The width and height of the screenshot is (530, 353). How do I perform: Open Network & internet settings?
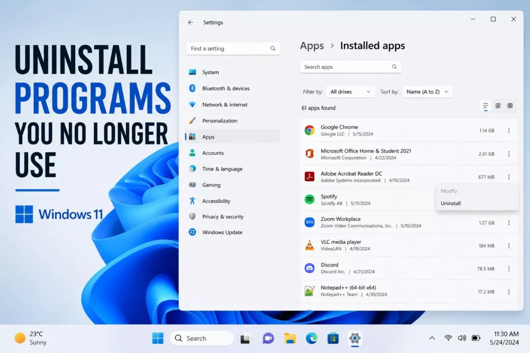(233, 104)
